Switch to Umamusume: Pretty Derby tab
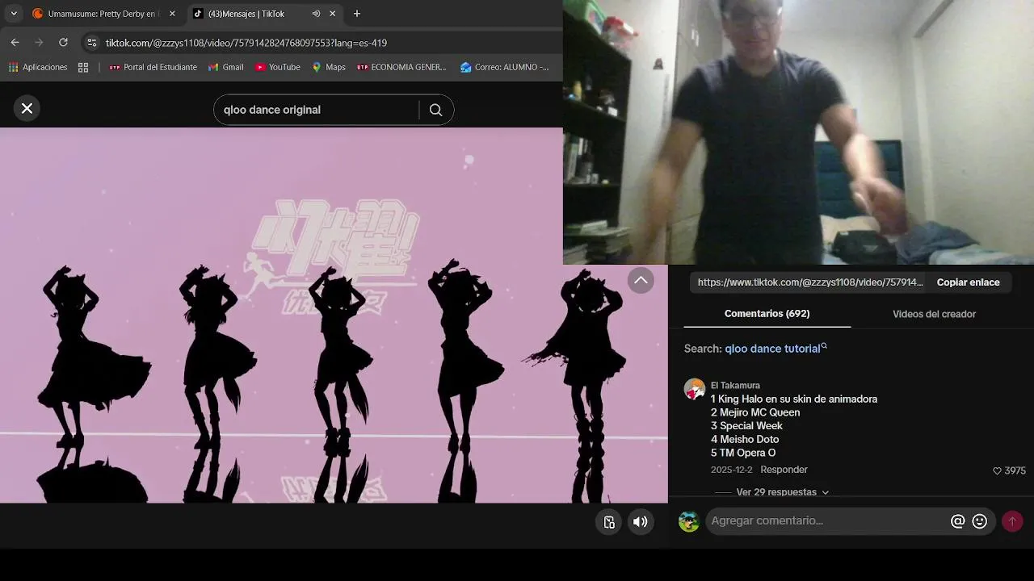The height and width of the screenshot is (581, 1034). point(103,14)
